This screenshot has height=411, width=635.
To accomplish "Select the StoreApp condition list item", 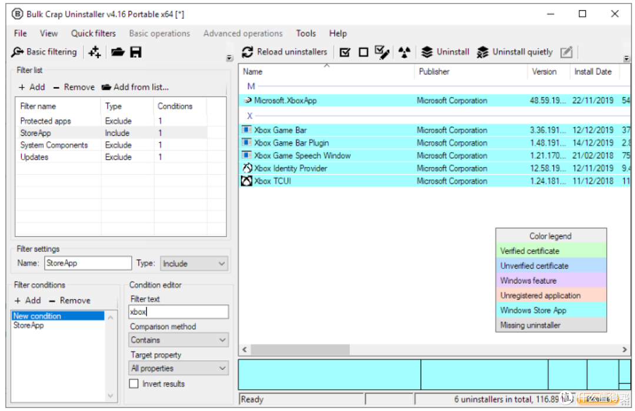I will point(58,325).
